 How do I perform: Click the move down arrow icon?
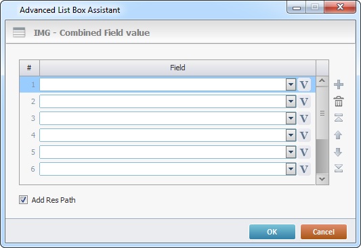point(338,152)
